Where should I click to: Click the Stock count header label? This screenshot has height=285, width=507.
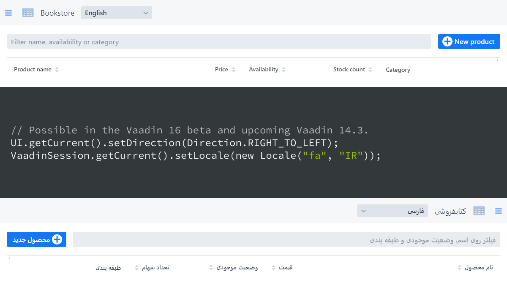tap(349, 70)
